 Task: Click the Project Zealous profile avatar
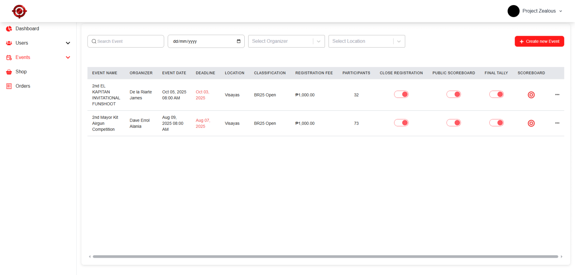point(513,11)
